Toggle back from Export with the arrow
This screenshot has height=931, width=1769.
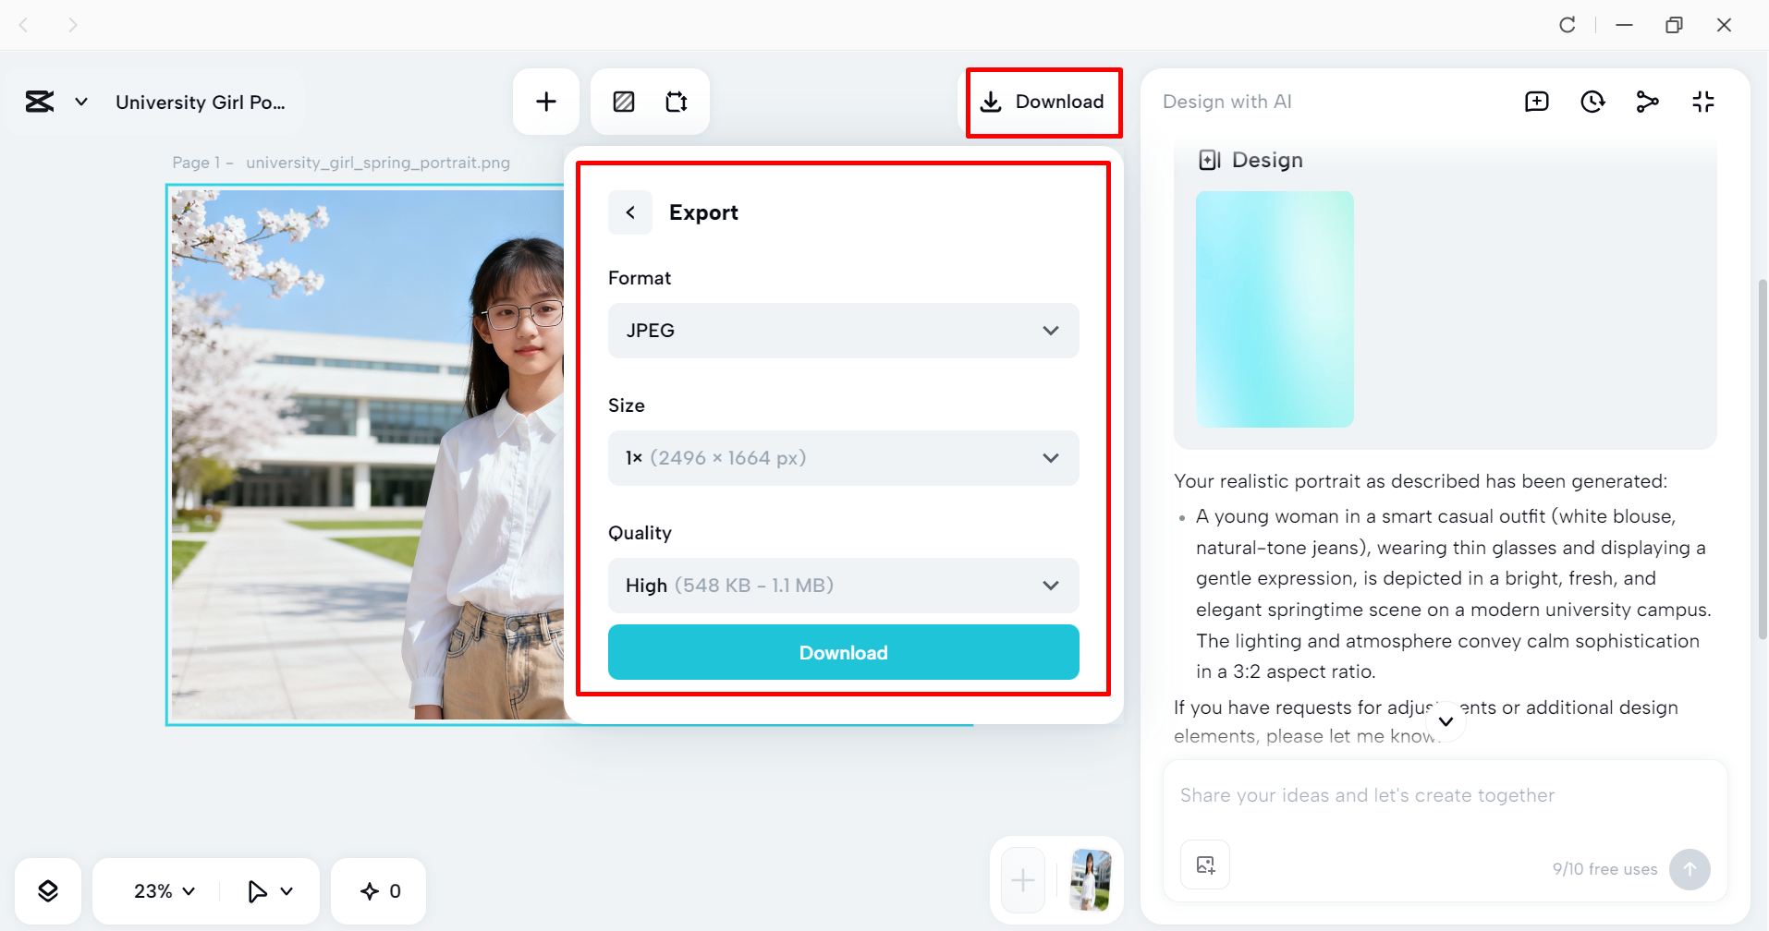click(629, 212)
